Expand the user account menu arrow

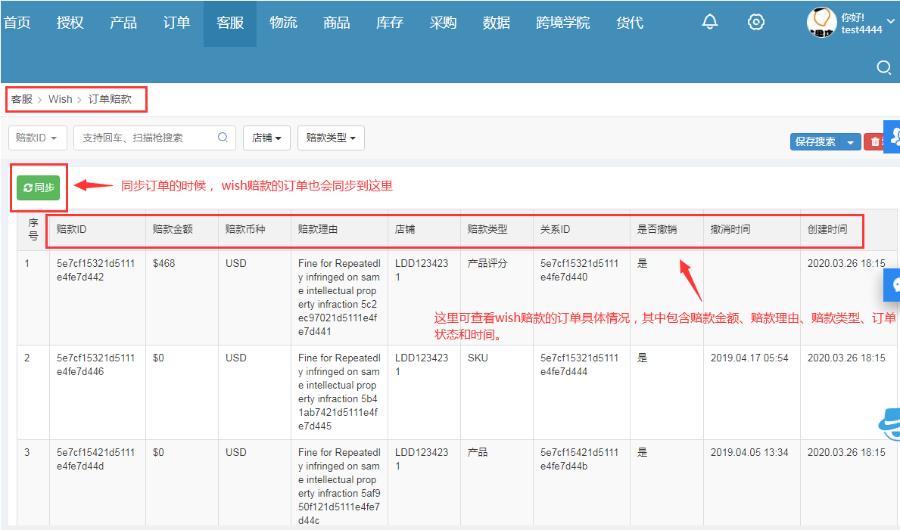click(x=891, y=21)
